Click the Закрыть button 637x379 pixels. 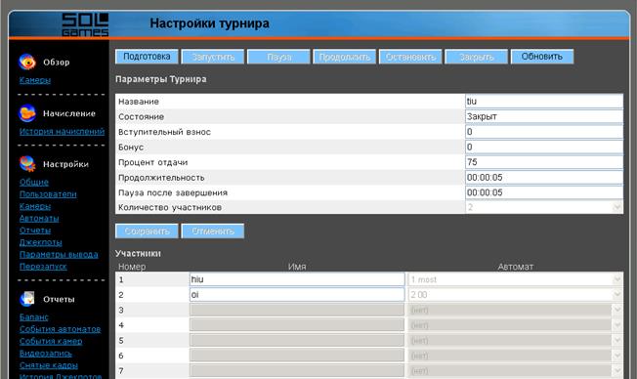point(477,57)
